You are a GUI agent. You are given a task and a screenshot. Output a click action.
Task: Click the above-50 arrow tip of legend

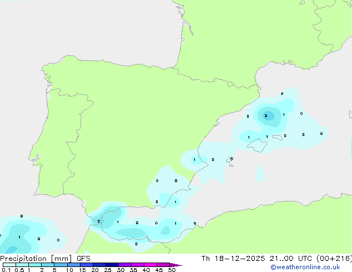click(x=176, y=265)
